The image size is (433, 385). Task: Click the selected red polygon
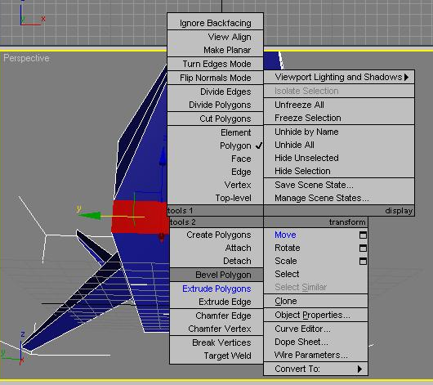[140, 217]
